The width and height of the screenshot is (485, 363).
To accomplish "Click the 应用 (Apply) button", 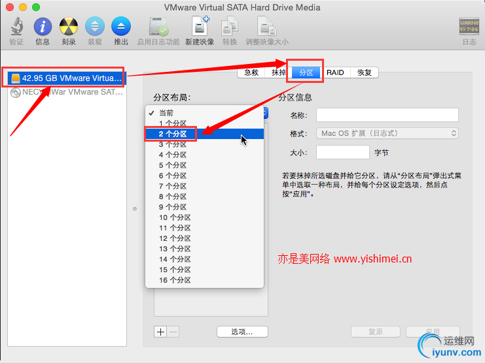I will click(x=433, y=332).
